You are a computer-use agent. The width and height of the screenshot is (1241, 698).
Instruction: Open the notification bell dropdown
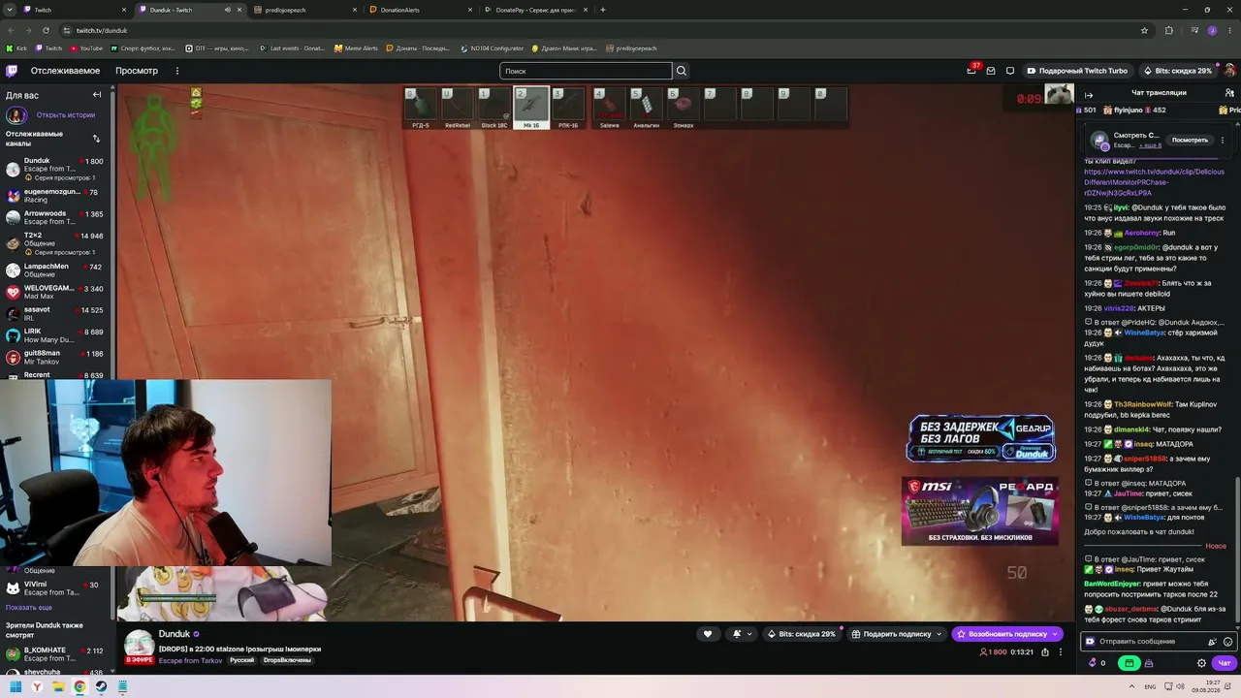click(x=742, y=634)
